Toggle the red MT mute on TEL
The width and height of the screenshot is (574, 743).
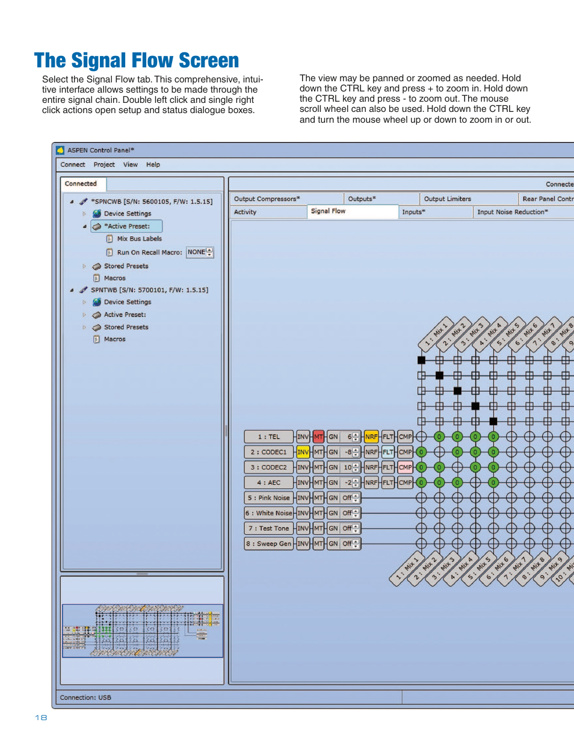[x=318, y=437]
